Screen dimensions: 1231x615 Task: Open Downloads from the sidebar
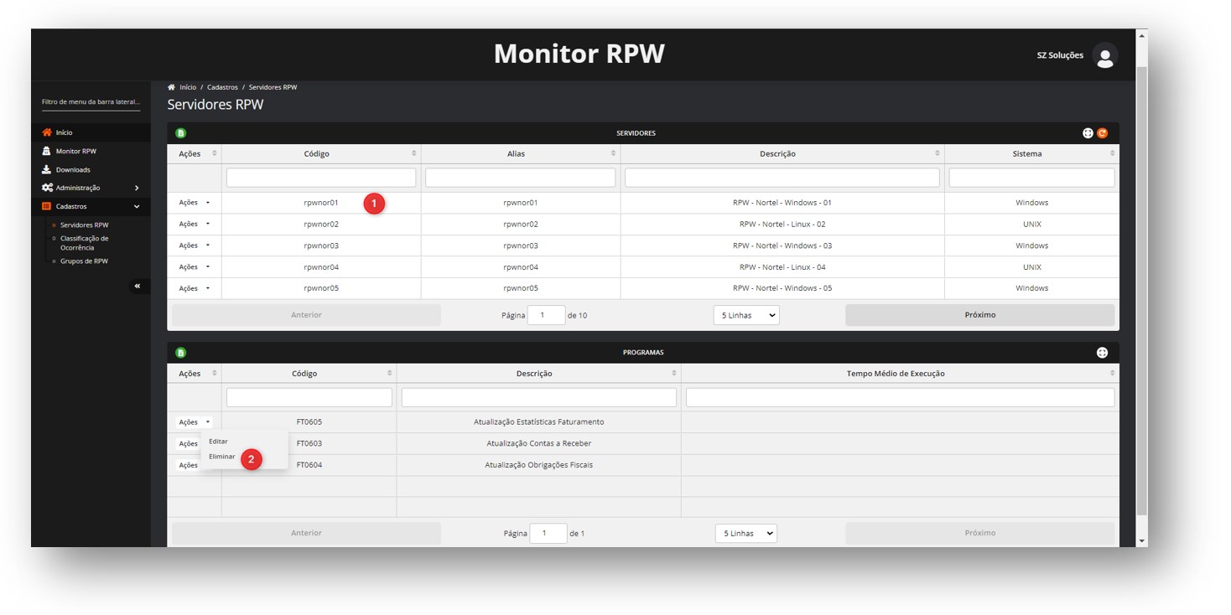click(73, 170)
